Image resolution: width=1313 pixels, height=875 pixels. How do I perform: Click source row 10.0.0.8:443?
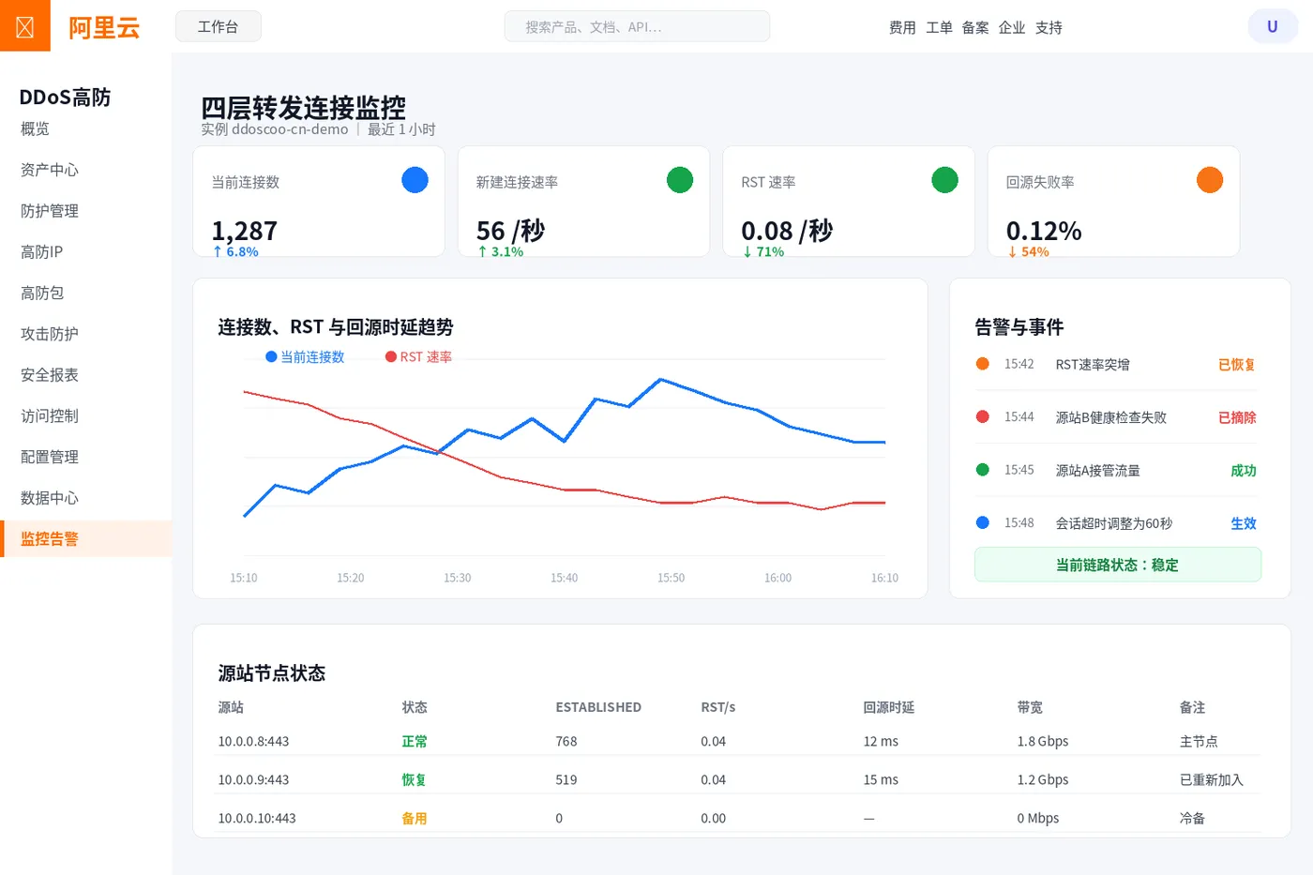738,741
